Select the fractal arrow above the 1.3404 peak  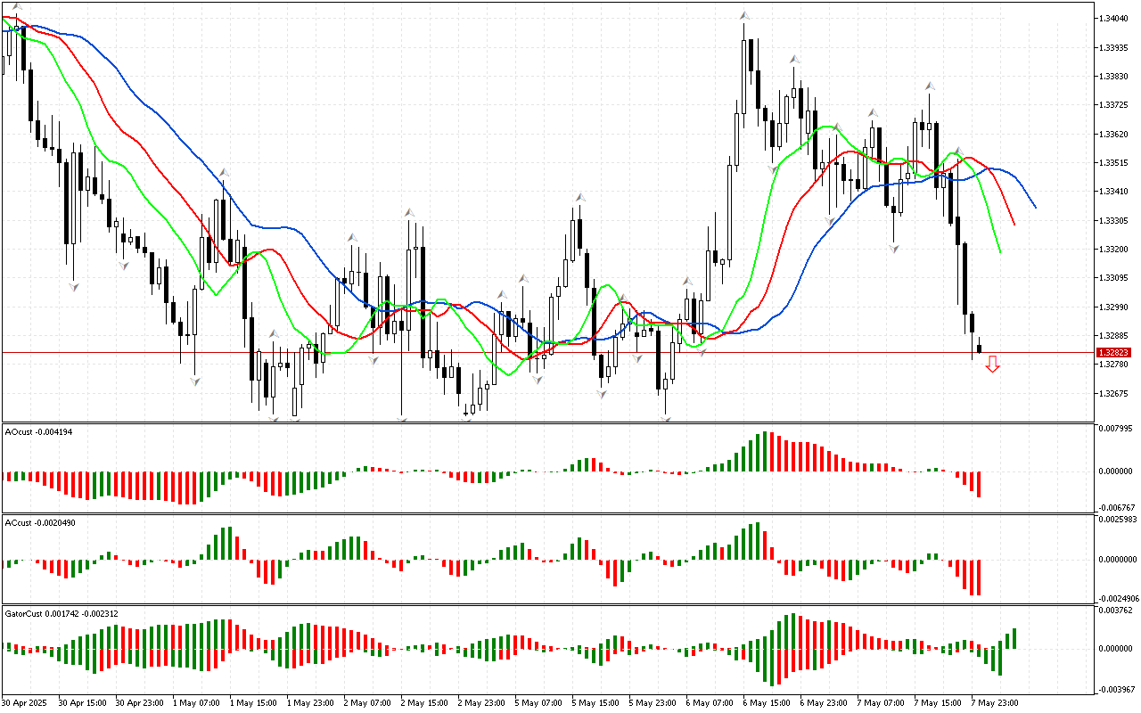click(743, 15)
